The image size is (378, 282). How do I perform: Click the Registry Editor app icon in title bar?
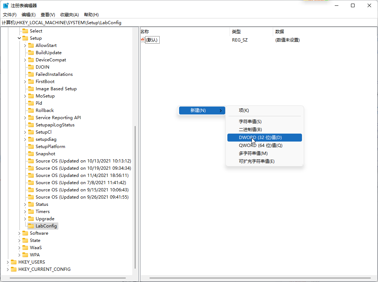point(6,5)
